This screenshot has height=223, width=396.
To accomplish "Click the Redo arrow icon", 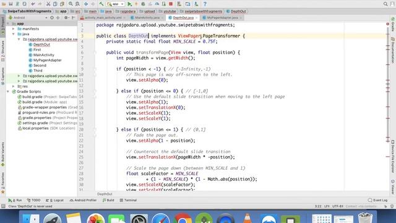I will (x=40, y=4).
